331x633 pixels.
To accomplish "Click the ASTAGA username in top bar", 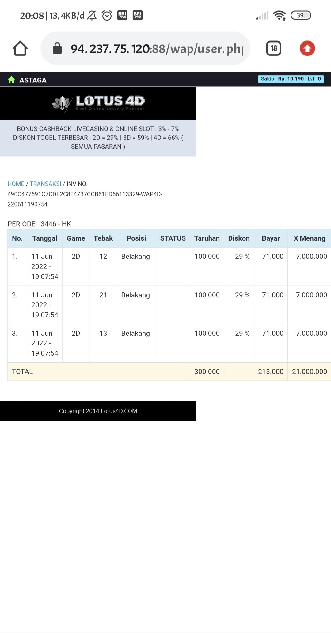I will pyautogui.click(x=33, y=80).
